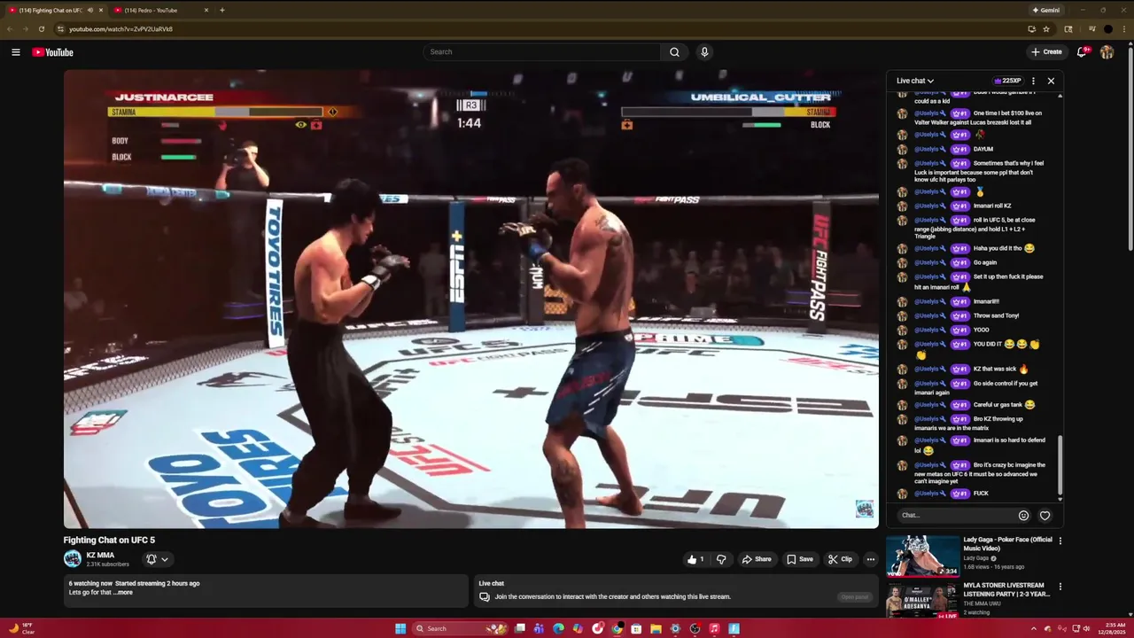The height and width of the screenshot is (638, 1134).
Task: Click 'Fighting Chat on UFC 5' title
Action: pos(109,540)
